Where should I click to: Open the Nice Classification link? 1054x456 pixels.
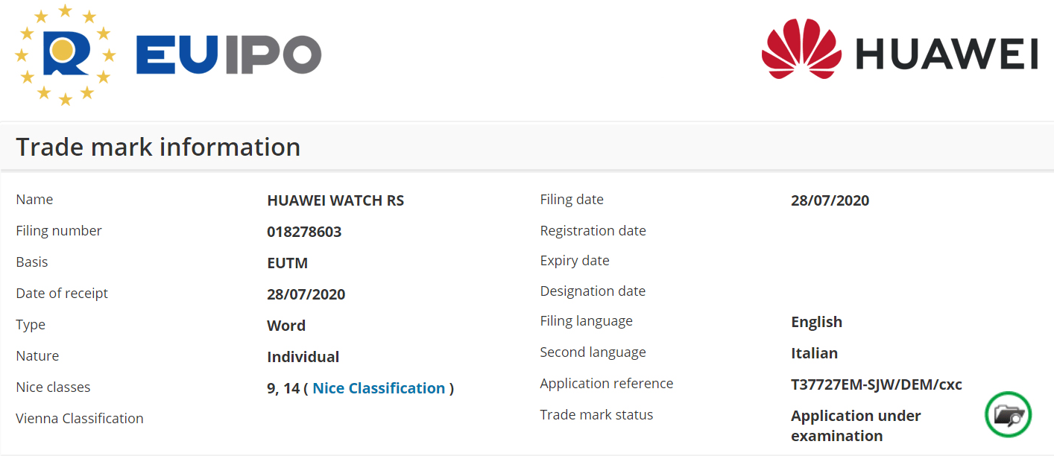pos(379,388)
